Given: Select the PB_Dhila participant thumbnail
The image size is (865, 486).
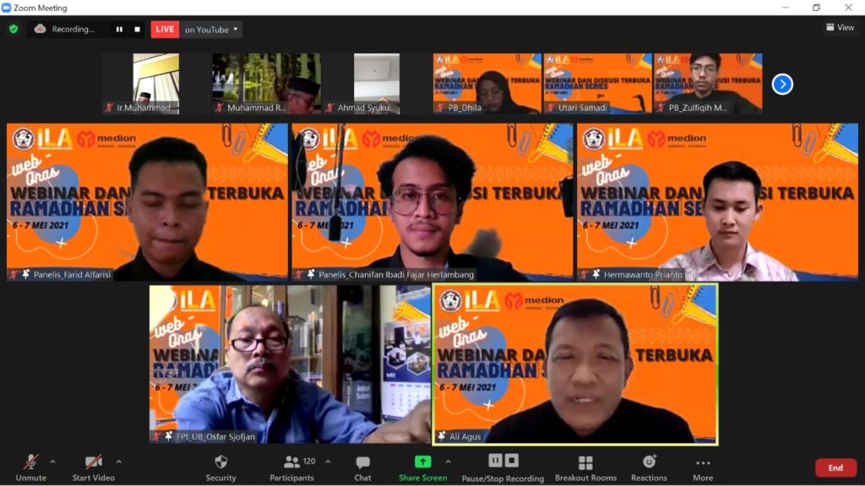Looking at the screenshot, I should click(x=487, y=84).
